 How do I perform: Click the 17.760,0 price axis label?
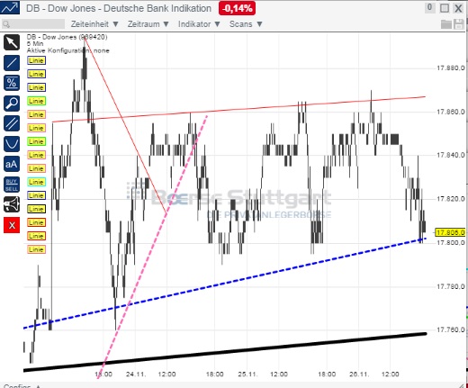[451, 330]
